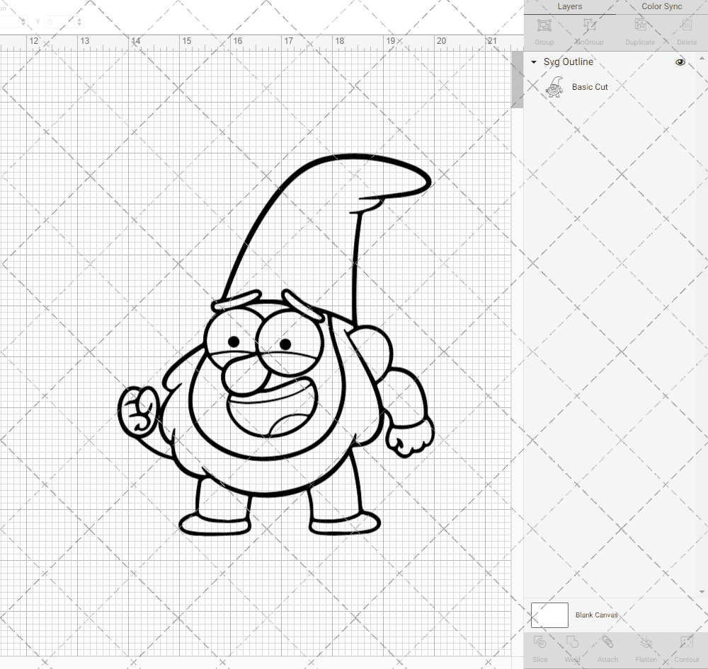Viewport: 708px width, 669px height.
Task: Click the Y position stepper arrows
Action: (79, 22)
